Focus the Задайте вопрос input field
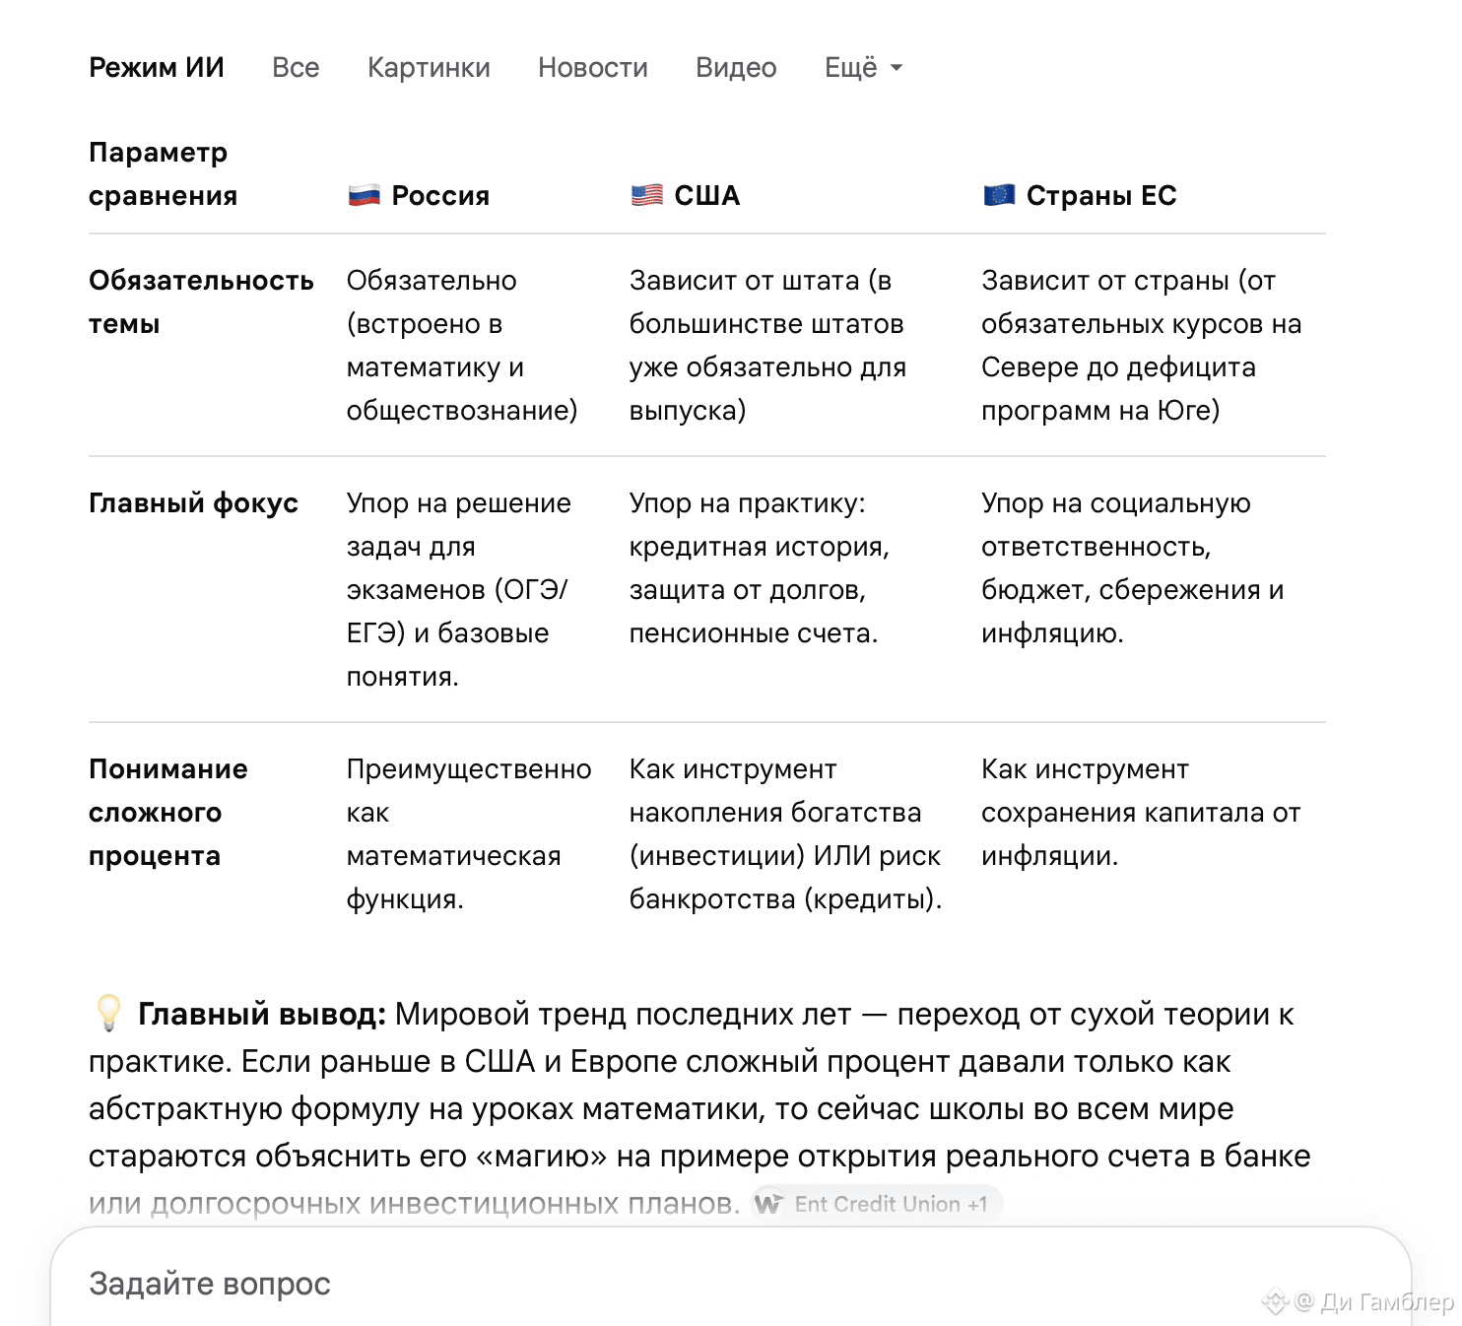The width and height of the screenshot is (1462, 1326). 730,1283
